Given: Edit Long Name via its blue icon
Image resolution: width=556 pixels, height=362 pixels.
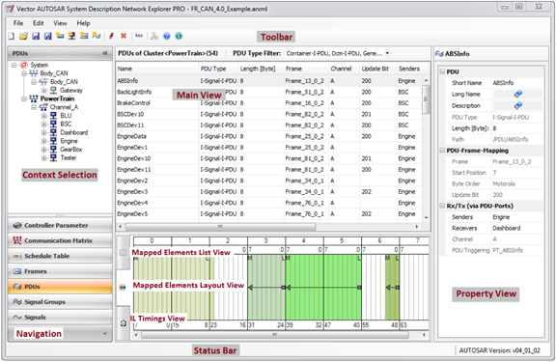Looking at the screenshot, I should point(518,94).
